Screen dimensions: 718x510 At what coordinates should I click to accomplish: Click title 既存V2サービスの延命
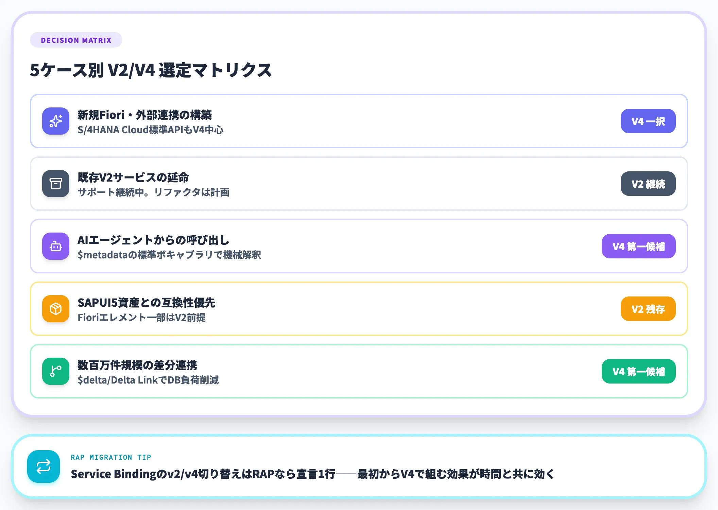tap(133, 177)
